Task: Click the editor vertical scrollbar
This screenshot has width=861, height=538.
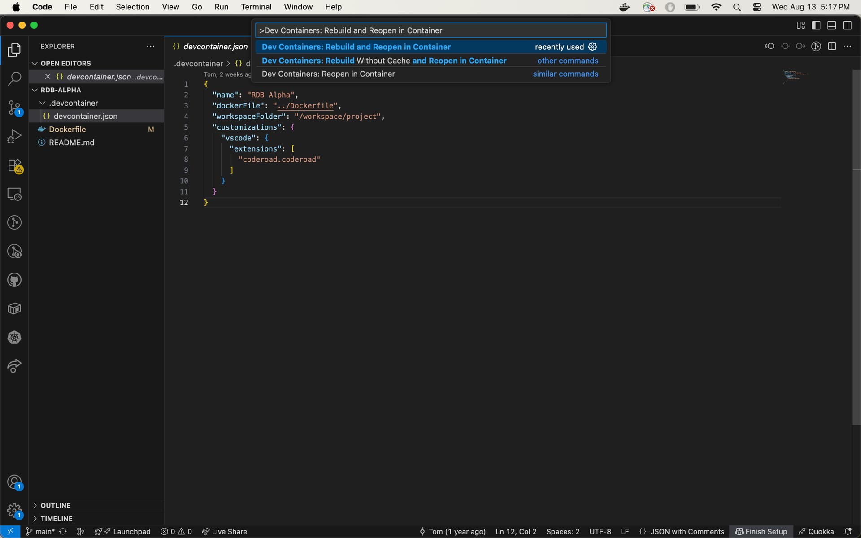Action: pos(856,247)
